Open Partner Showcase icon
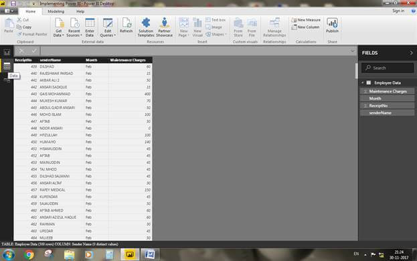 click(x=165, y=23)
